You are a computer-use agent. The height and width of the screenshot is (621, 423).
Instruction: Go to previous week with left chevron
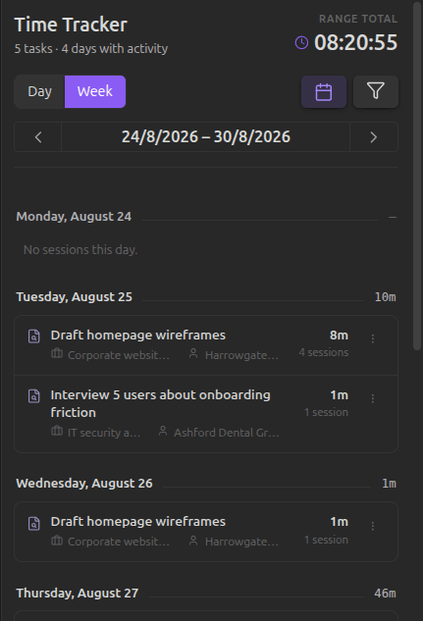point(38,137)
